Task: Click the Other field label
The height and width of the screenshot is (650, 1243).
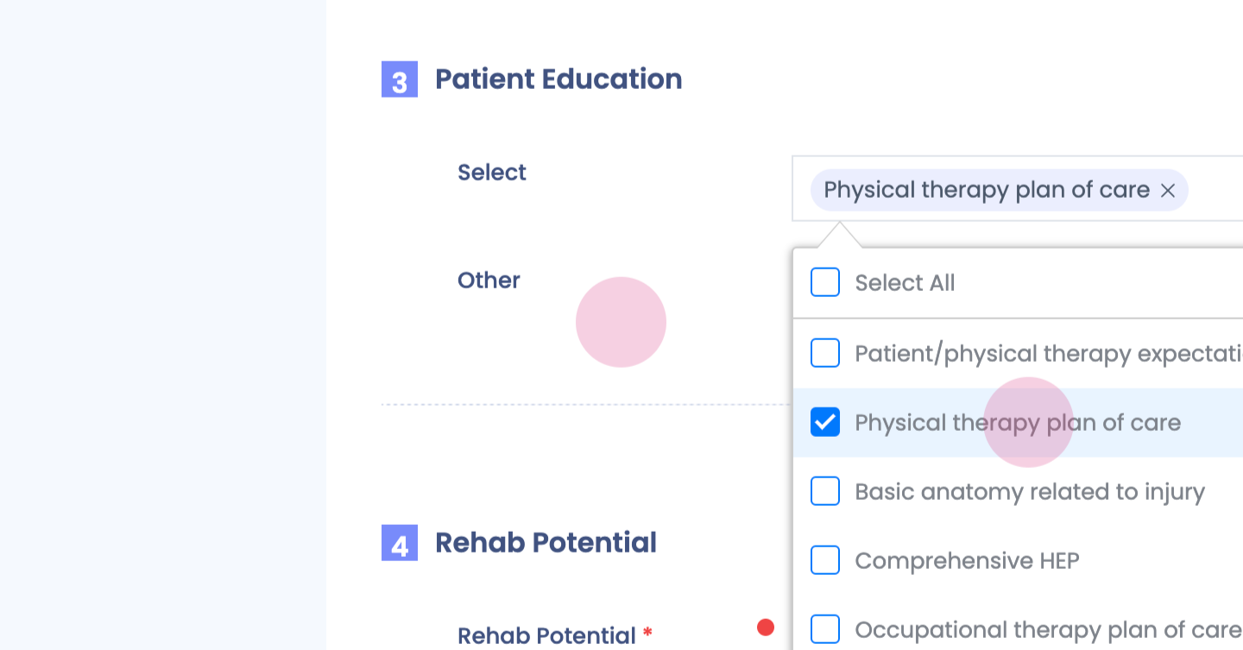Action: (489, 281)
